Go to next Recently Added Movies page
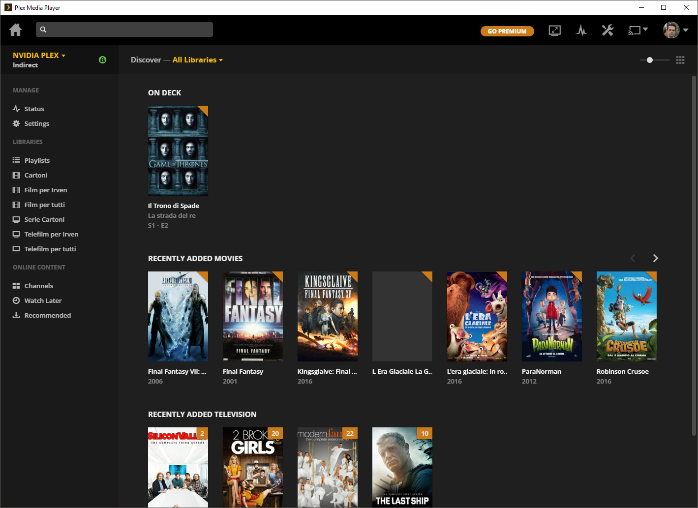Viewport: 698px width, 508px height. coord(655,258)
